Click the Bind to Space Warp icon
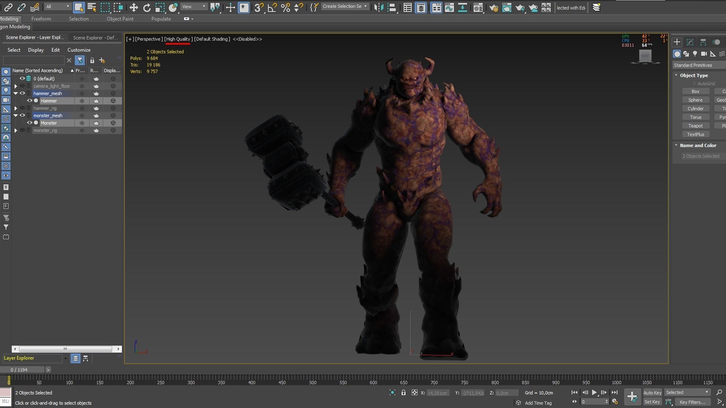Viewport: 726px width, 408px height. 35,7
